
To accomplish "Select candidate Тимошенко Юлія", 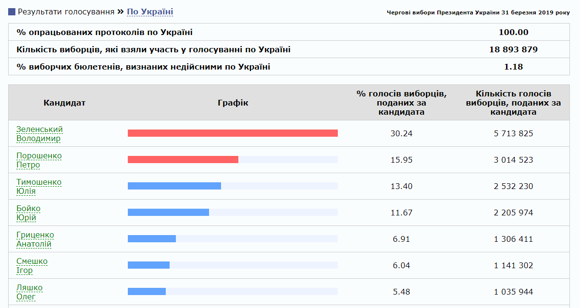I will [x=40, y=187].
